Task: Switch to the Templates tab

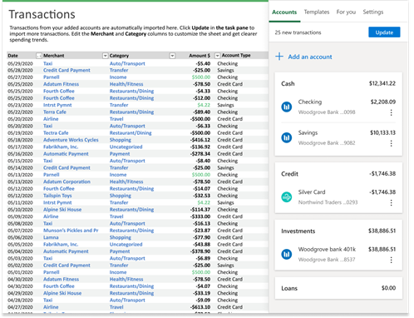Action: point(317,12)
